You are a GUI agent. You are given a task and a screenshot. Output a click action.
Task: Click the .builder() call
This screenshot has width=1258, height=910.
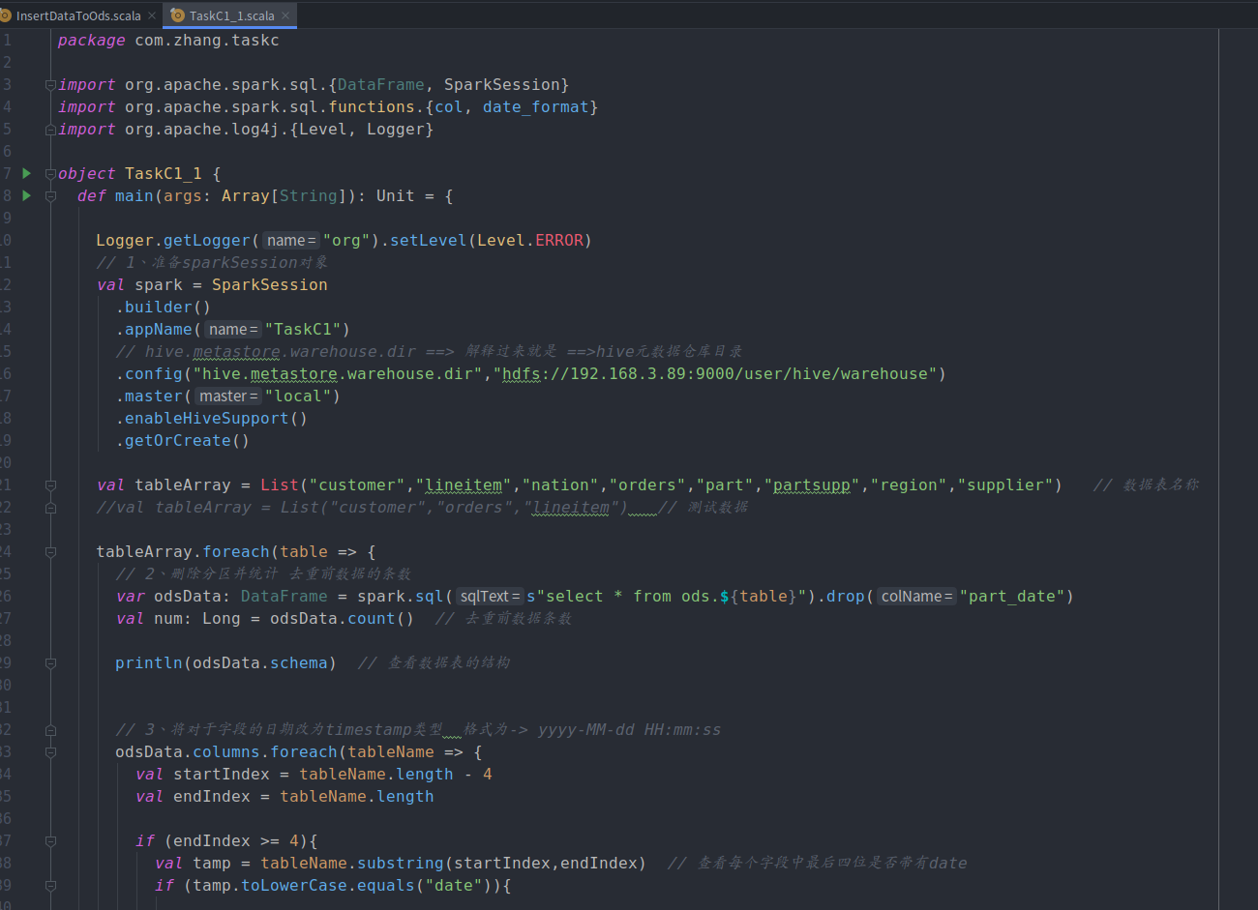[163, 308]
